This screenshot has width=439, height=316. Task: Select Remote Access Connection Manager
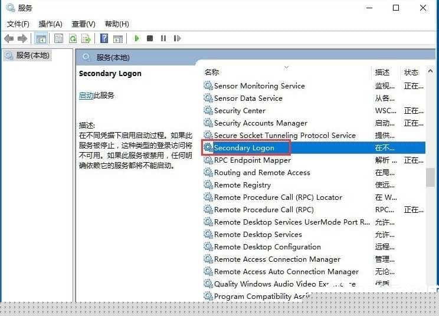pyautogui.click(x=277, y=259)
